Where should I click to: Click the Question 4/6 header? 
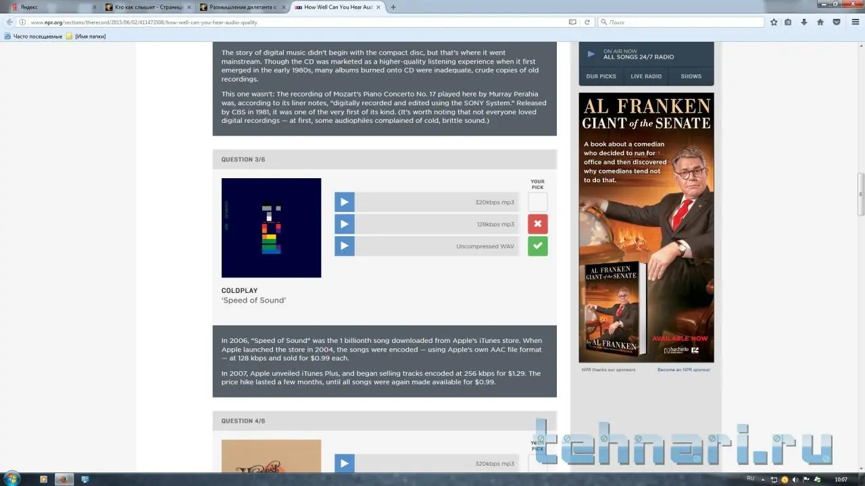(385, 421)
